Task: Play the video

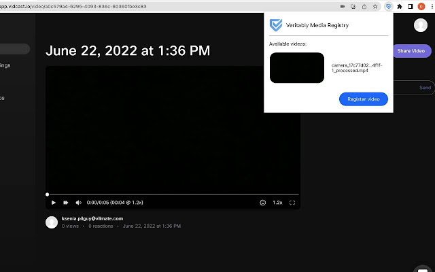Action: click(54, 203)
